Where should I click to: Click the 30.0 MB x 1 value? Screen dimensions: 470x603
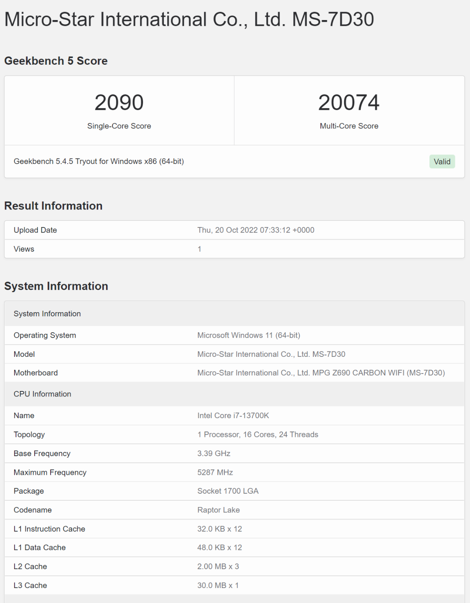click(218, 585)
